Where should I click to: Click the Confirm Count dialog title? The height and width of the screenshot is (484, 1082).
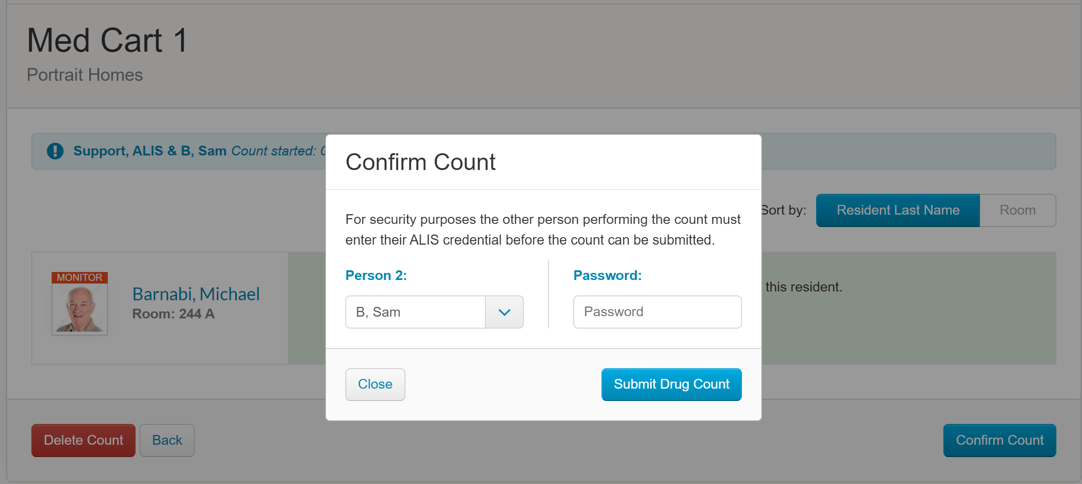[x=420, y=162]
